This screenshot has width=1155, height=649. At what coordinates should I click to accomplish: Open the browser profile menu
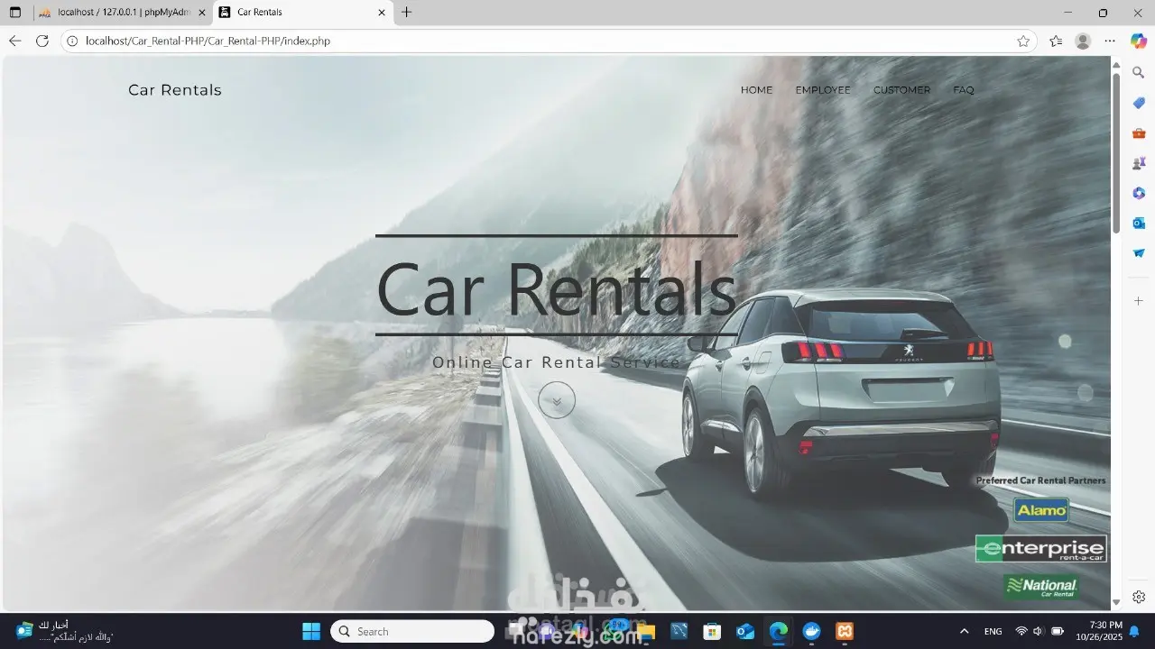pyautogui.click(x=1083, y=41)
